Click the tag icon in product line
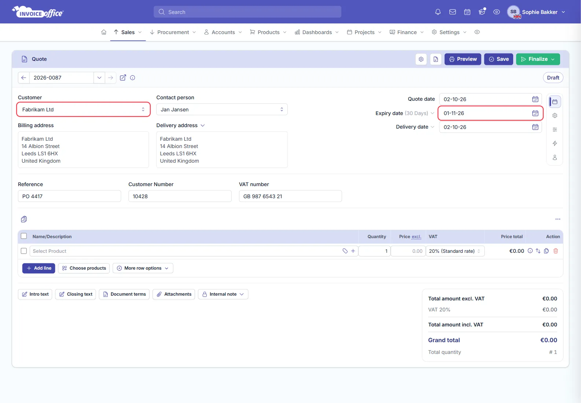 345,251
